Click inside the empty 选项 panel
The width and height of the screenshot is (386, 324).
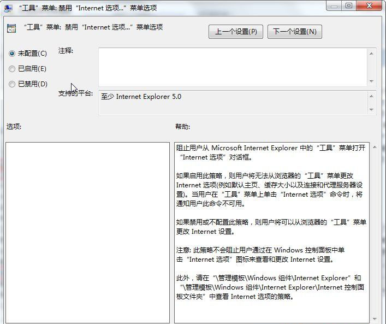point(87,232)
